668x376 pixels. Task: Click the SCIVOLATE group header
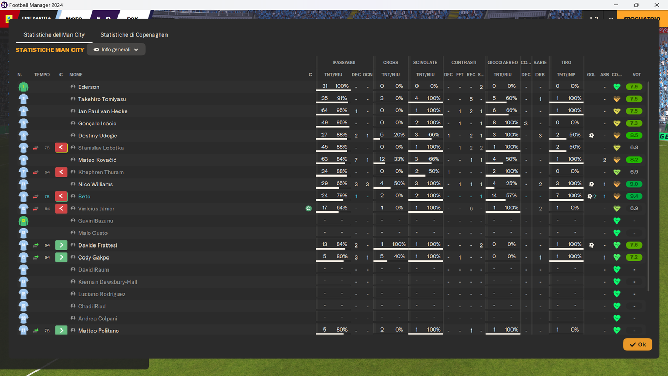[x=425, y=63]
